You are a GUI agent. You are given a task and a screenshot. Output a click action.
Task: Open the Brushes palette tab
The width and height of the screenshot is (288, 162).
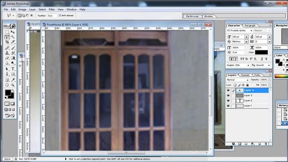pos(209,16)
